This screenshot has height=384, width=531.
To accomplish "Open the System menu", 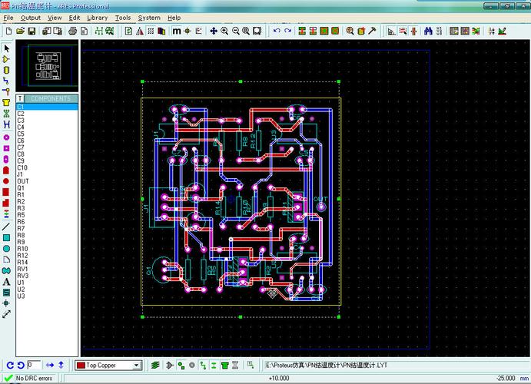I will pyautogui.click(x=149, y=18).
